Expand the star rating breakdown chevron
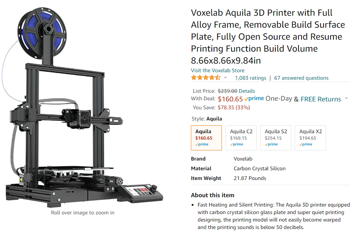The image size is (356, 232). (225, 78)
